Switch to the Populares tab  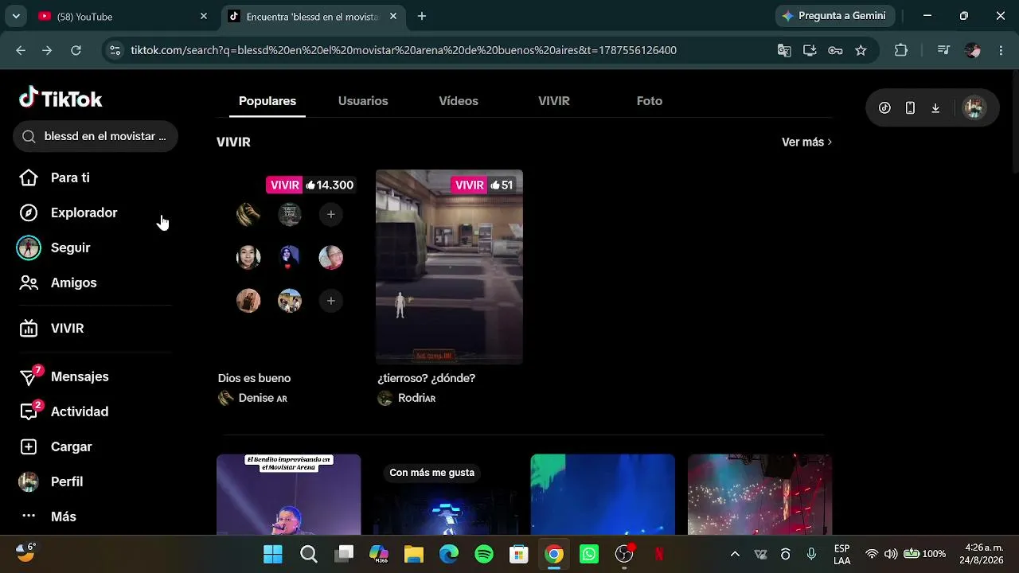(267, 101)
